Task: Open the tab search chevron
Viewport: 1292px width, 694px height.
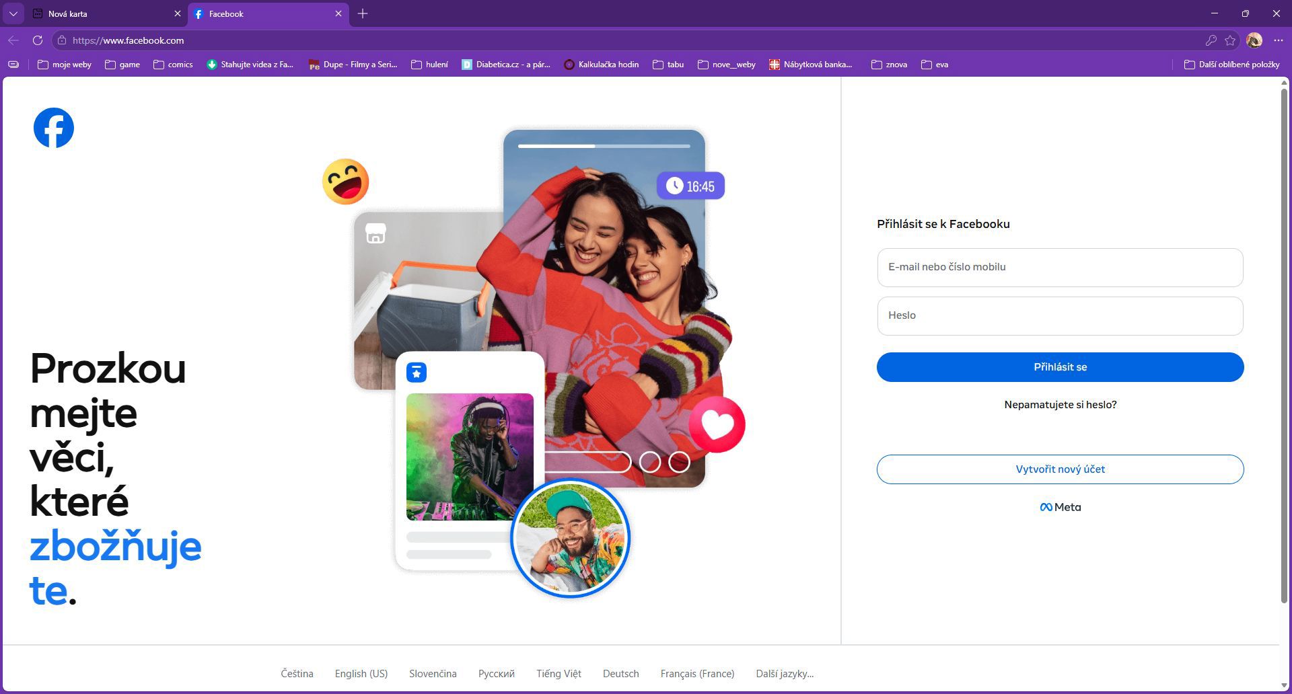Action: [x=13, y=13]
